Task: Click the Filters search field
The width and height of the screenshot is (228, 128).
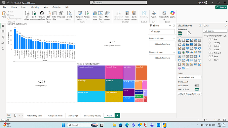Action: coord(162,32)
